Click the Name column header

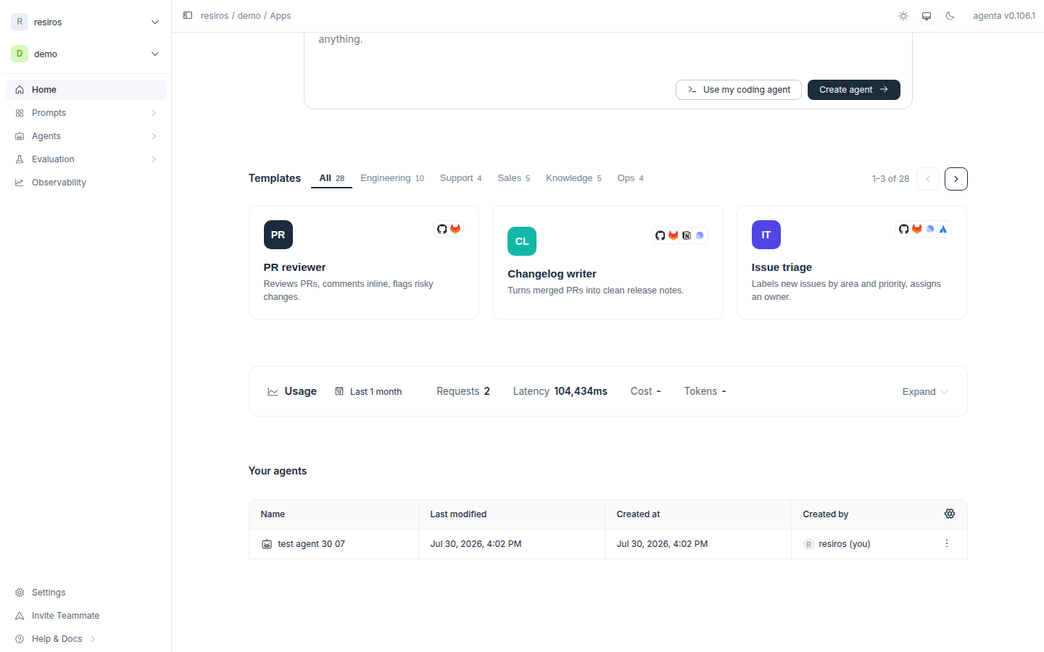pos(333,514)
